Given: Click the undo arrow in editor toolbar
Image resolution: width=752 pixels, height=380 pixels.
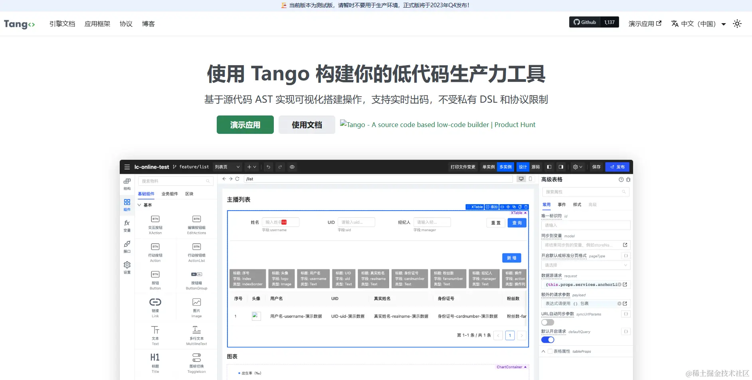Looking at the screenshot, I should click(269, 167).
